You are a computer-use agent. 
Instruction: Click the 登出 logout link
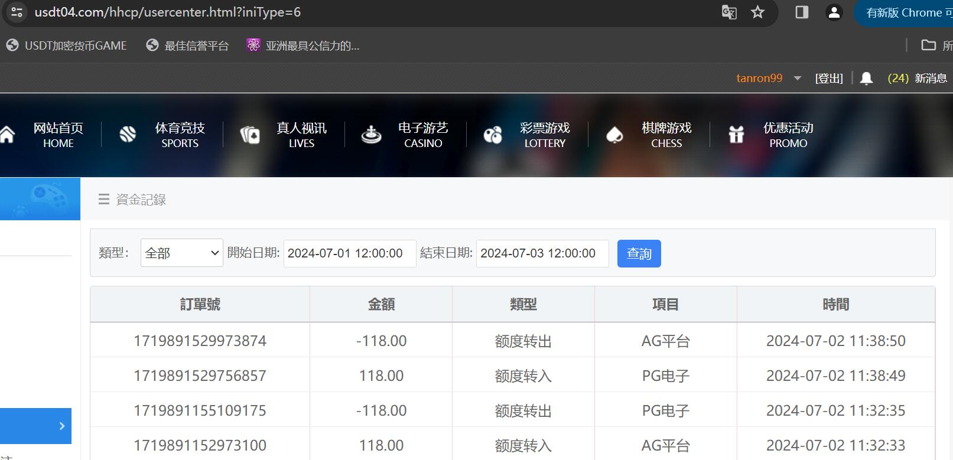[829, 79]
